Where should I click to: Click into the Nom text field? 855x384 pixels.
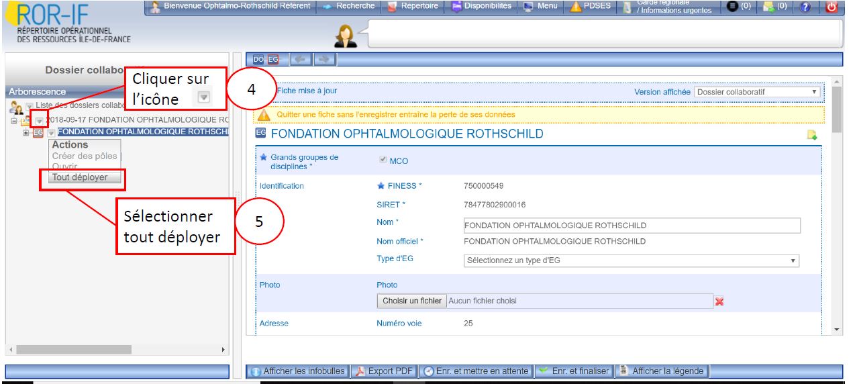(x=632, y=226)
